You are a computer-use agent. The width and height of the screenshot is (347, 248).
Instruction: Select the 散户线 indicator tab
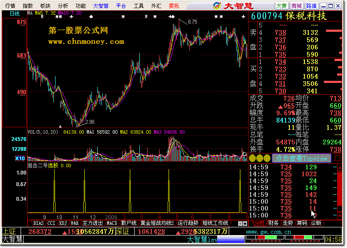point(129,223)
